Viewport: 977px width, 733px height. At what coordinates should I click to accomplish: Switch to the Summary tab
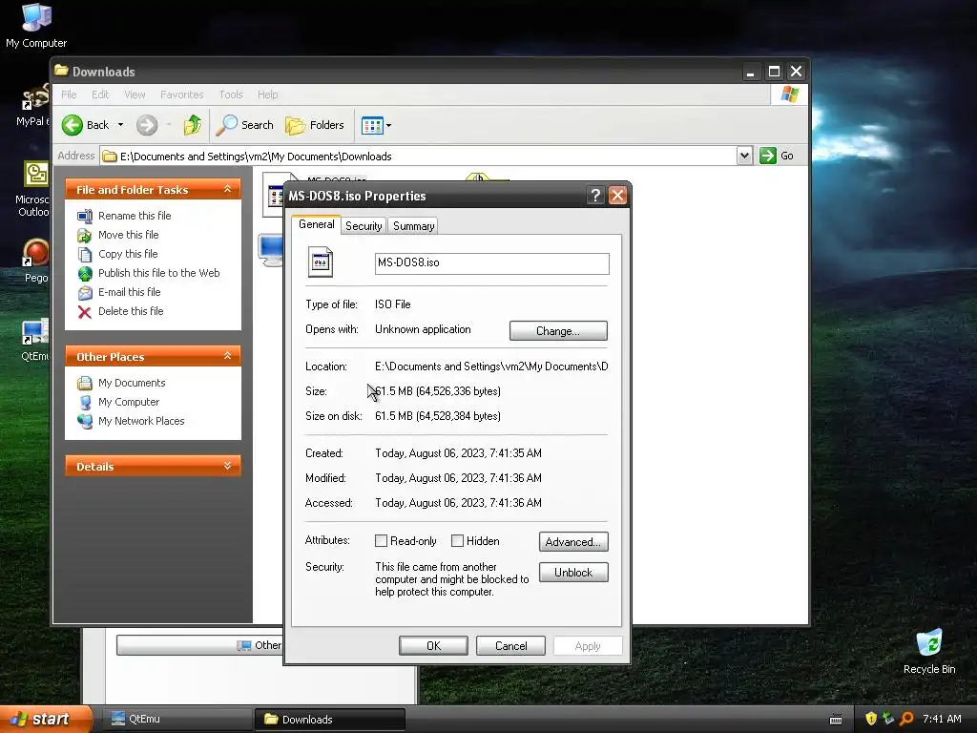pyautogui.click(x=413, y=226)
